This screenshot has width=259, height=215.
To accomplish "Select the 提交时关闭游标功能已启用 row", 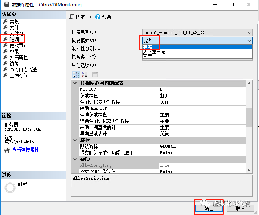I will (x=163, y=153).
